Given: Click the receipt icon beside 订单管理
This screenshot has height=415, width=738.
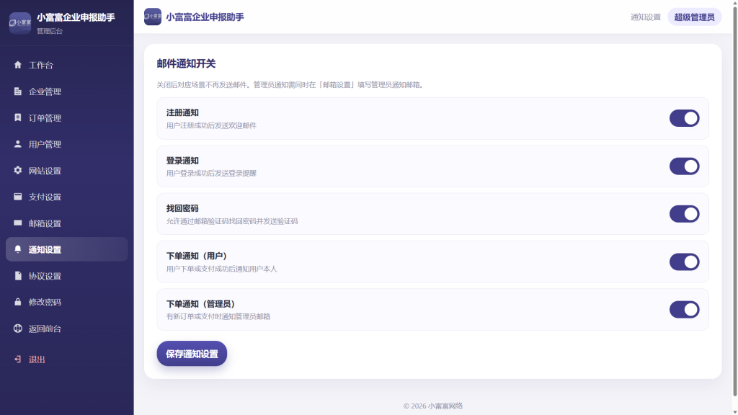Looking at the screenshot, I should coord(18,117).
